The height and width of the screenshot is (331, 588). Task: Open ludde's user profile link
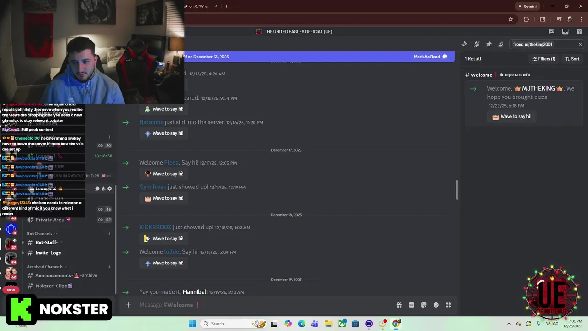coord(171,252)
